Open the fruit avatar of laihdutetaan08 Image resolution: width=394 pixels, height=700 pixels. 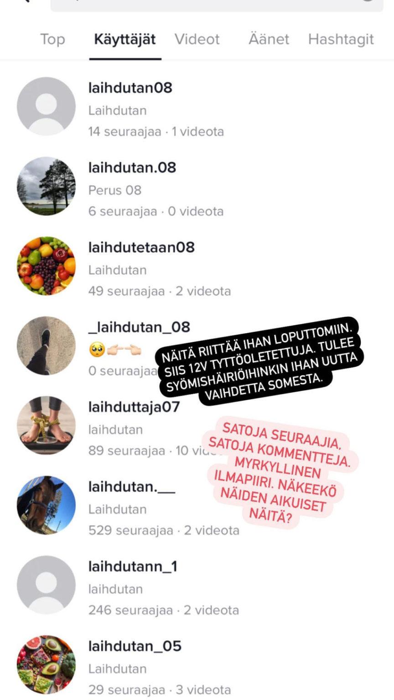click(46, 266)
